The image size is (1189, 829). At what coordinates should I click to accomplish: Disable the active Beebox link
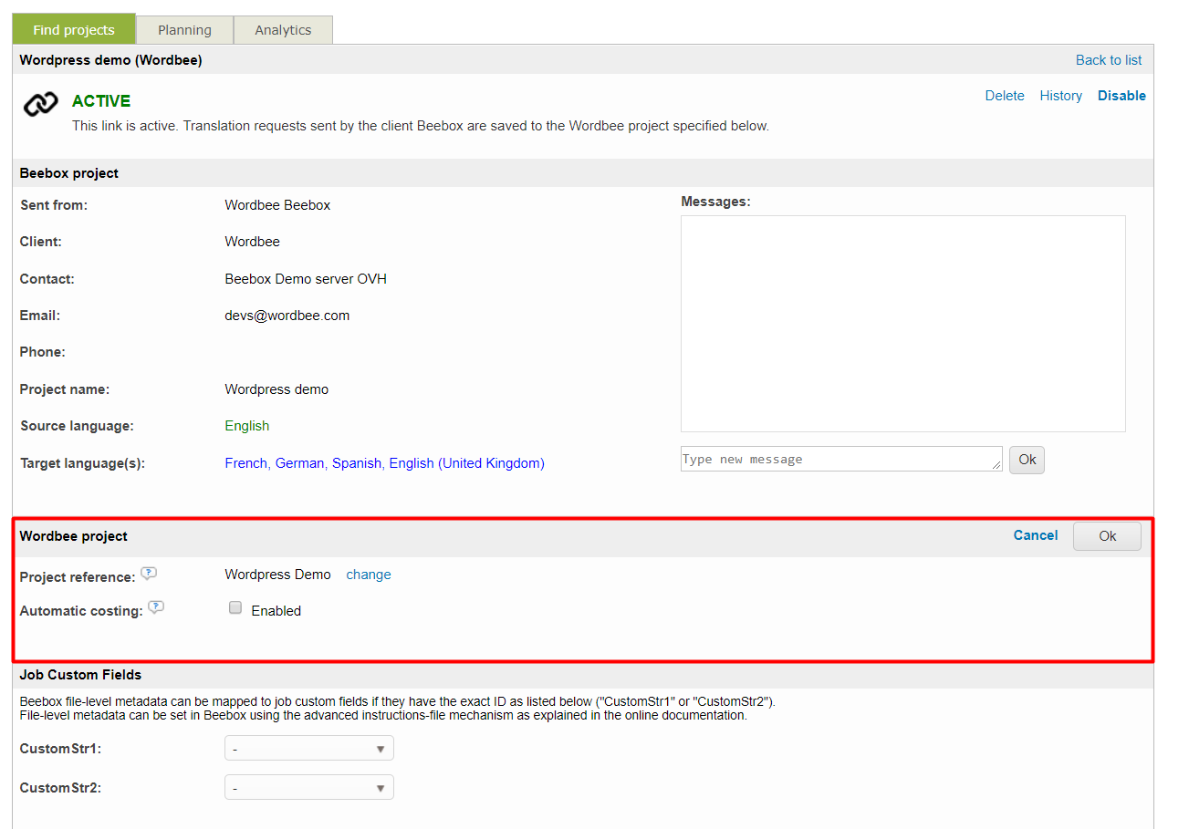point(1121,96)
